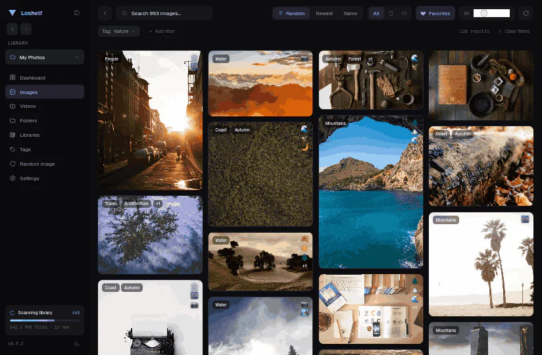Viewport: 542px width, 355px height.
Task: Open the leather notebook desk photo
Action: point(481,85)
